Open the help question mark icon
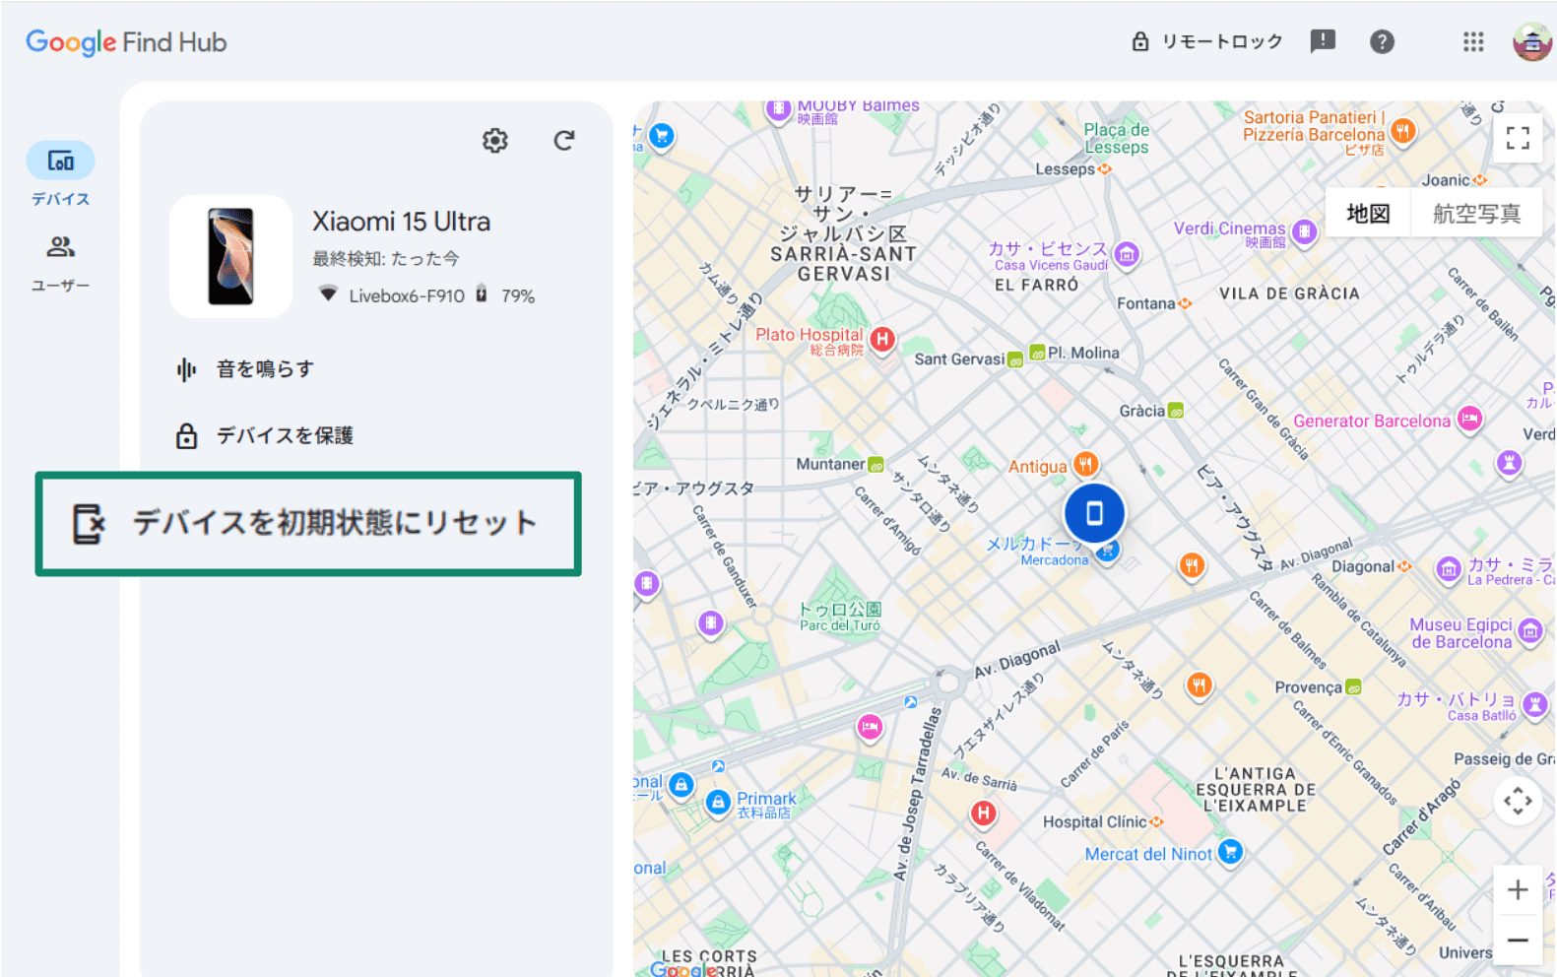 [x=1382, y=41]
